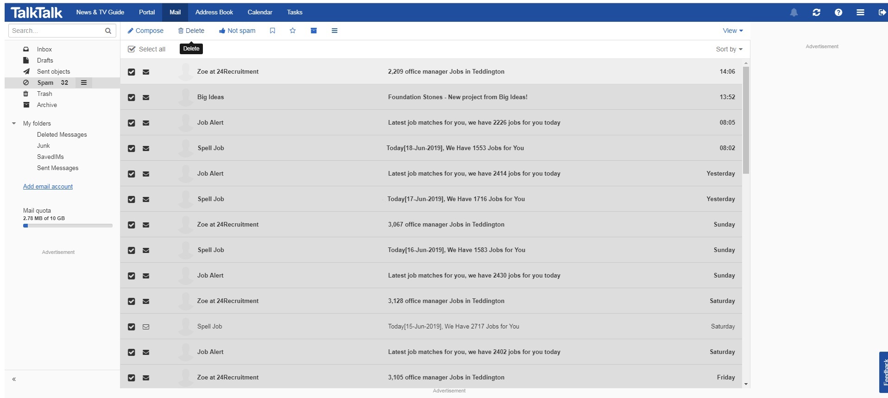The height and width of the screenshot is (398, 888).
Task: Open the more actions toolbar menu icon
Action: pos(334,31)
